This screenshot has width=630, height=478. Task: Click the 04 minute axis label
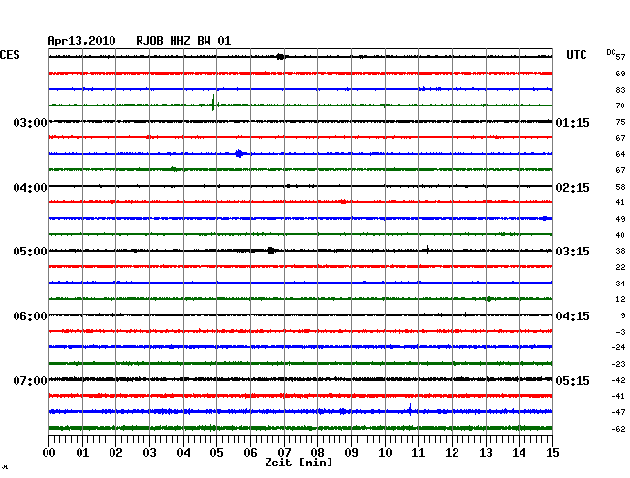point(183,453)
